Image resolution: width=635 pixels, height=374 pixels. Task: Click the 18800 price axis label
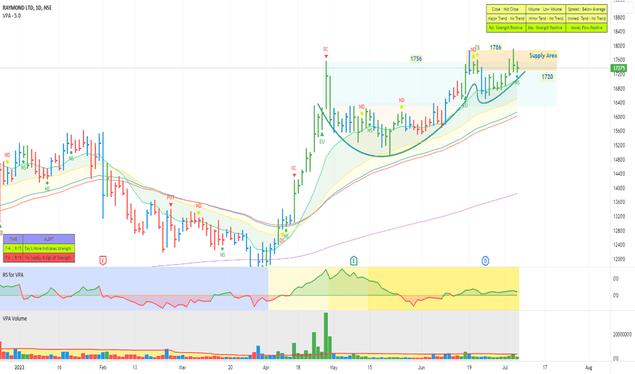(x=619, y=18)
